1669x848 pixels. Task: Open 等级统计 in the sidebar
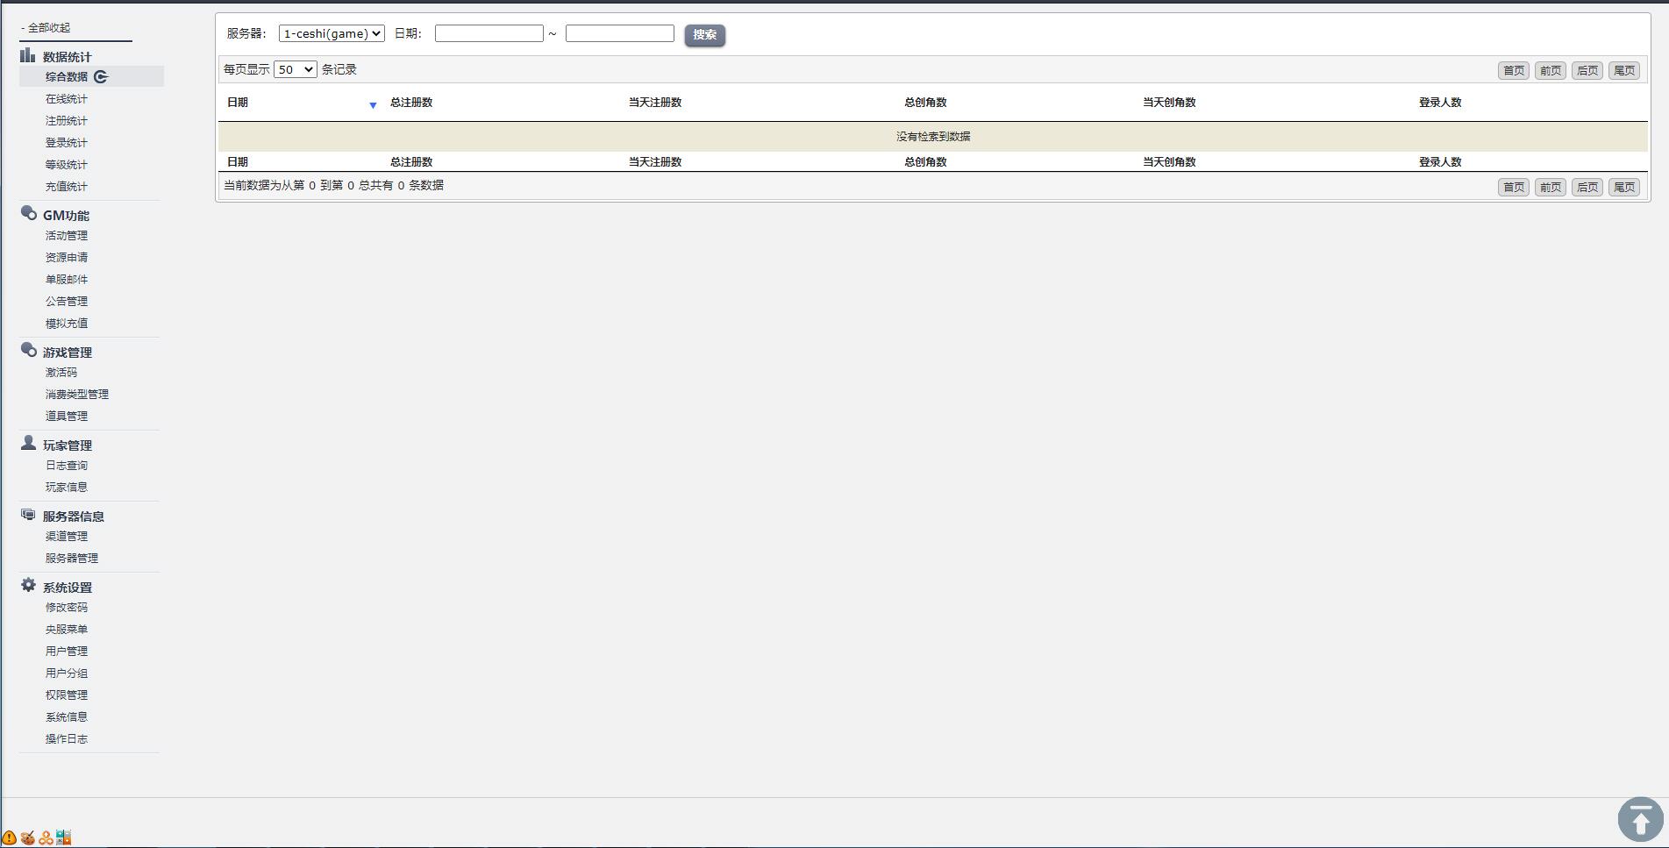(x=67, y=165)
